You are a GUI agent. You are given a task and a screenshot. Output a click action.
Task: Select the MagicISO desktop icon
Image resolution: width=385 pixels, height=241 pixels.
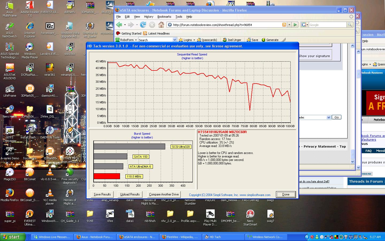click(10, 174)
